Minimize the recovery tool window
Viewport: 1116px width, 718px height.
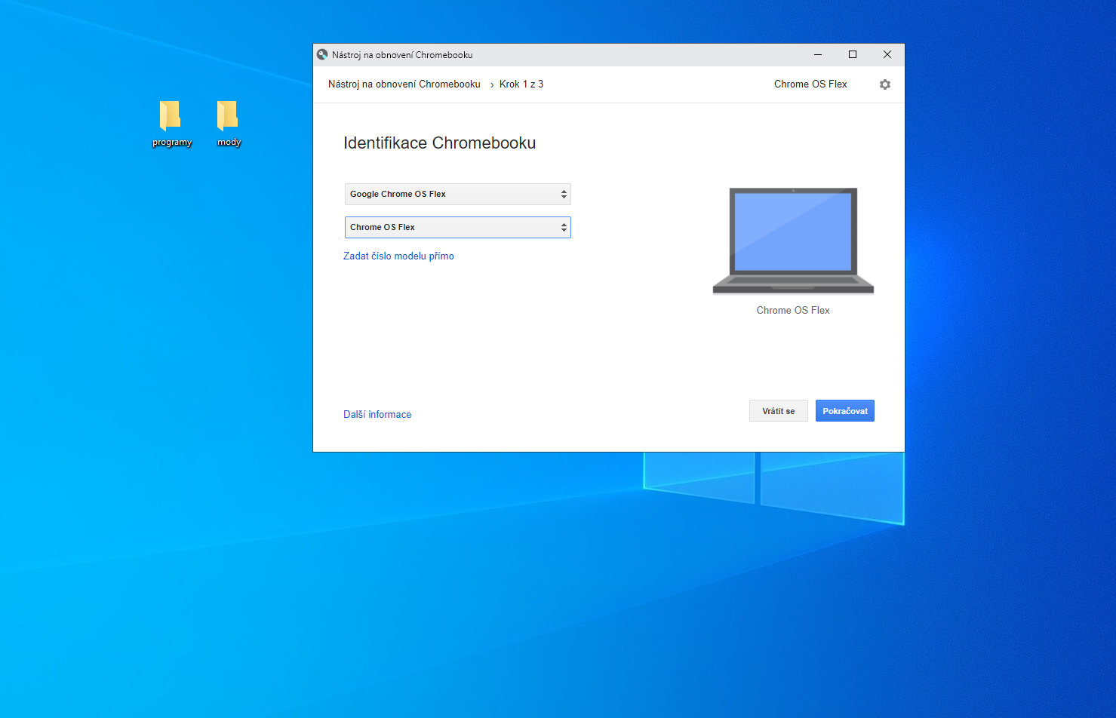pyautogui.click(x=818, y=54)
